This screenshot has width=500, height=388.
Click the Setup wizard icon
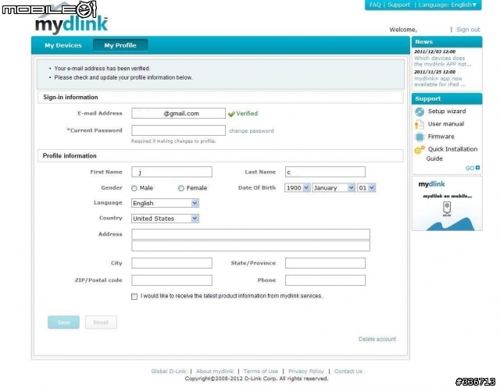pos(420,112)
